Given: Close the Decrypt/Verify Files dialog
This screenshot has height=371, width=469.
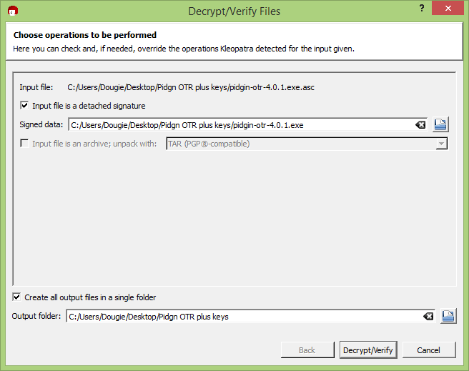Looking at the screenshot, I should [448, 8].
